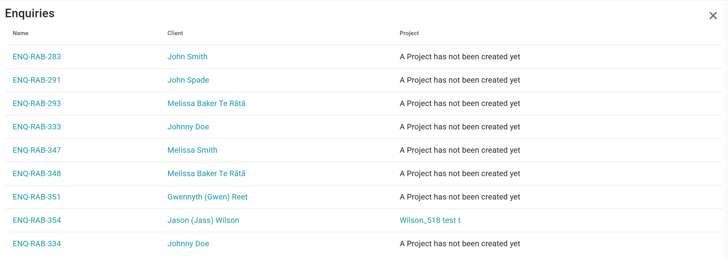Open enquiry ENQ-RAB-334
The image size is (728, 259).
pos(37,244)
